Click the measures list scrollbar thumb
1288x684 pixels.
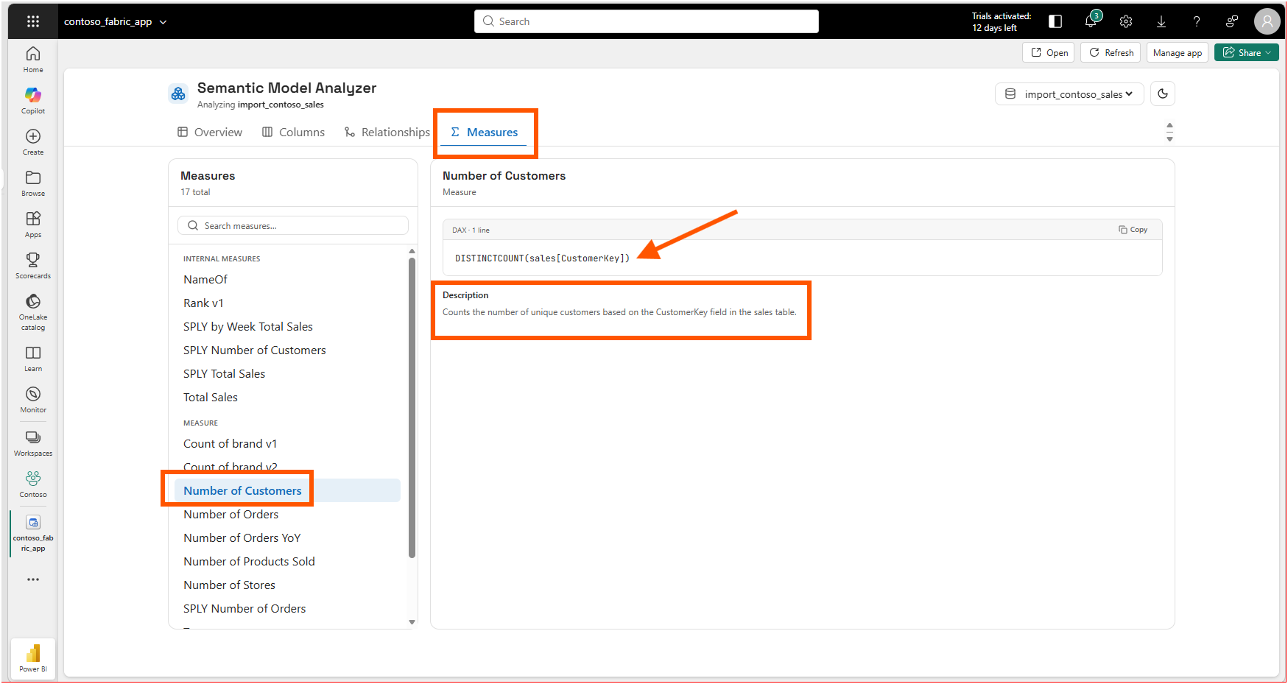coord(412,407)
